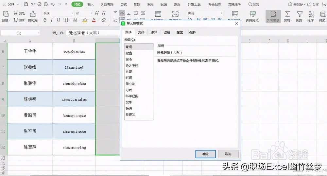Click the Save icon in quick access toolbar
This screenshot has width=327, height=176.
26,4
